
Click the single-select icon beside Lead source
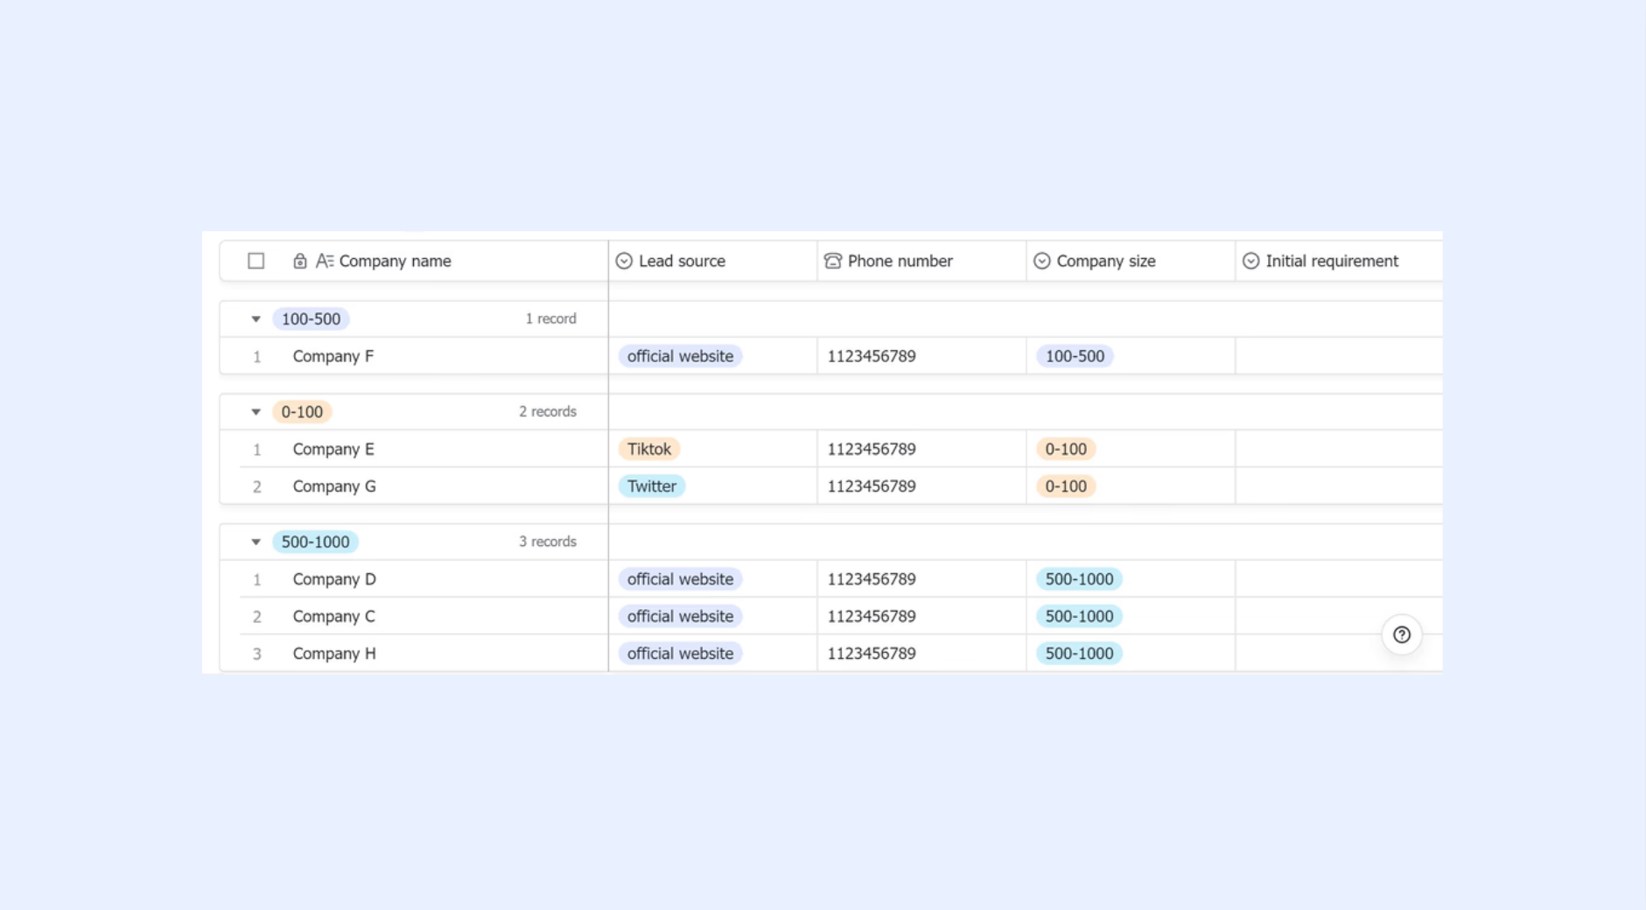624,261
